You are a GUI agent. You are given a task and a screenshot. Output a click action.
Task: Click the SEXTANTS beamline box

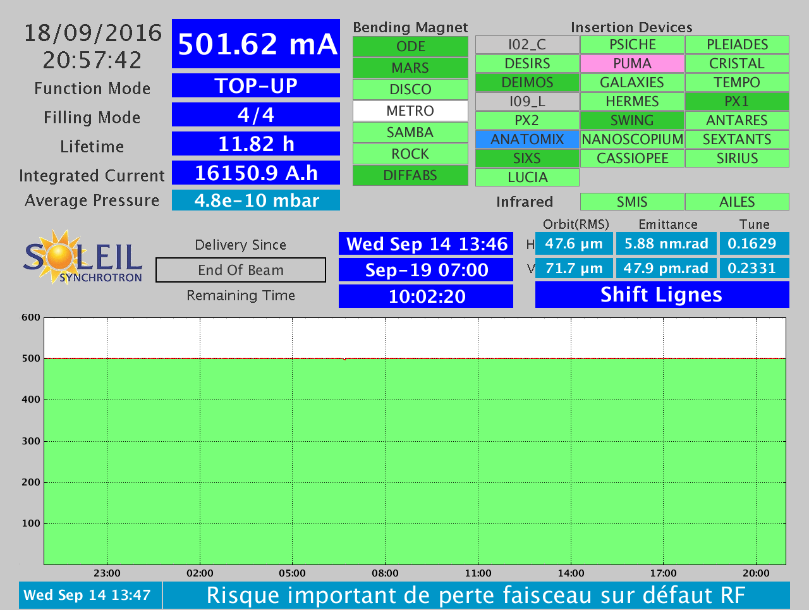[x=737, y=140]
